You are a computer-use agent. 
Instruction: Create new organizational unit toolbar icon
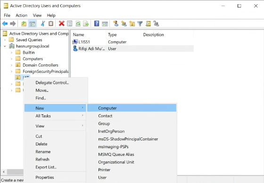point(132,24)
